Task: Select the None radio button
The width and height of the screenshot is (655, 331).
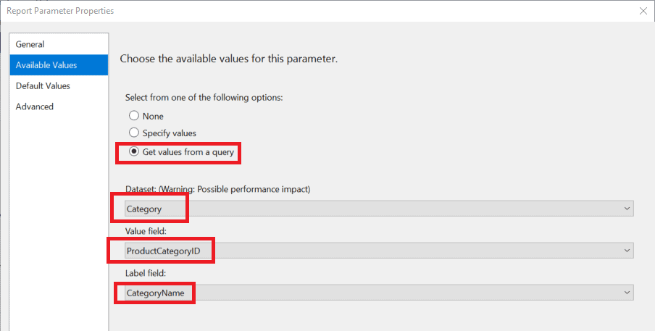Action: click(x=133, y=116)
